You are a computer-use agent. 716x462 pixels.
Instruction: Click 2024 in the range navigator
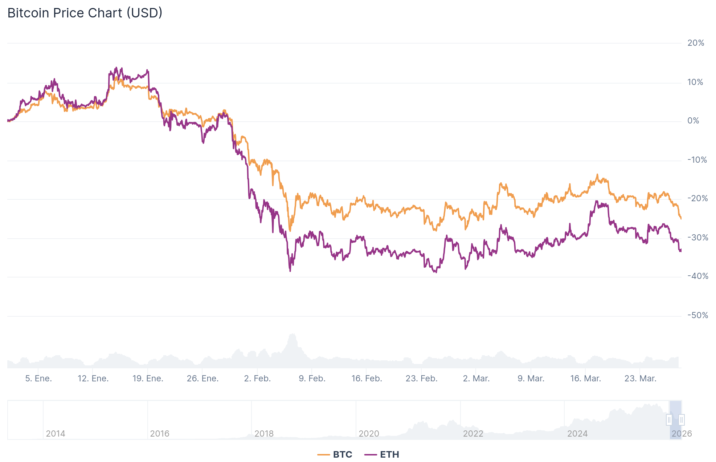(x=577, y=434)
